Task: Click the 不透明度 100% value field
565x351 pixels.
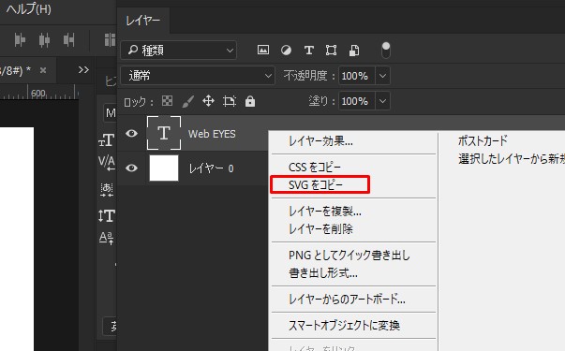Action: [357, 76]
